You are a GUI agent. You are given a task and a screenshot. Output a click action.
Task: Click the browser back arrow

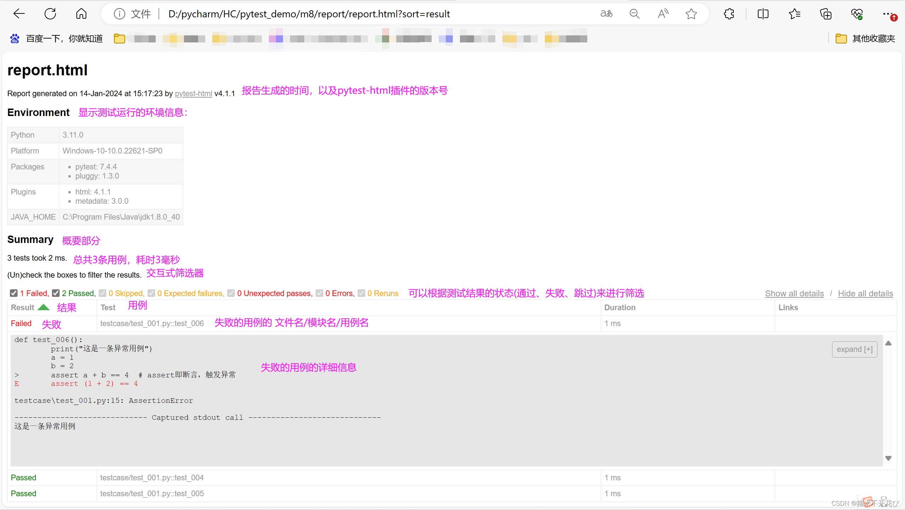[19, 13]
